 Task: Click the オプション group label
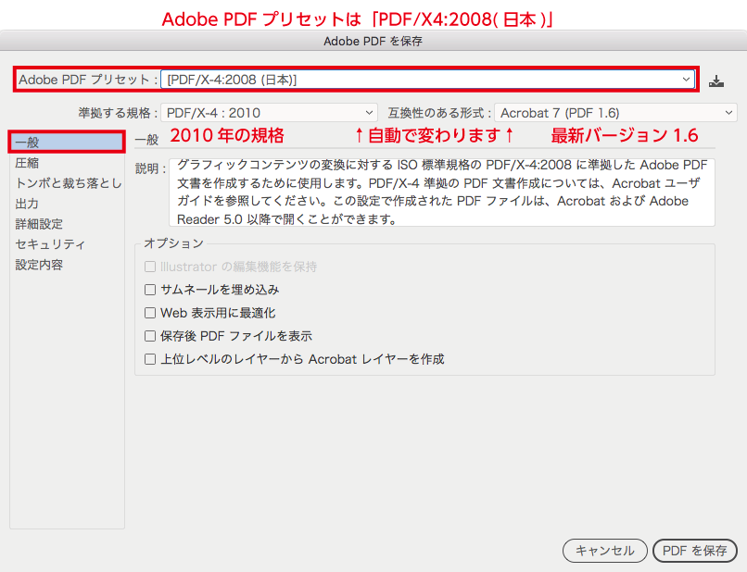point(174,243)
